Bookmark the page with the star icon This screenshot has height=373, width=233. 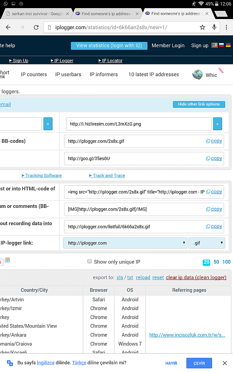coord(202,27)
